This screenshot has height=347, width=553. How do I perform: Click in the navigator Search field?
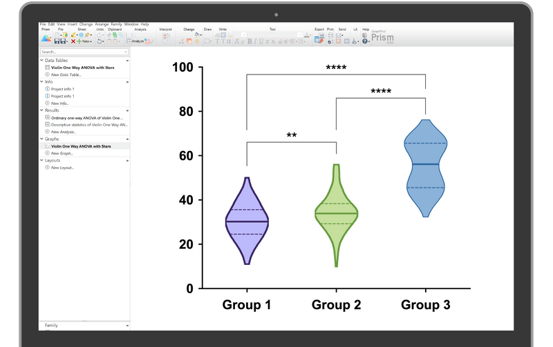pyautogui.click(x=79, y=52)
